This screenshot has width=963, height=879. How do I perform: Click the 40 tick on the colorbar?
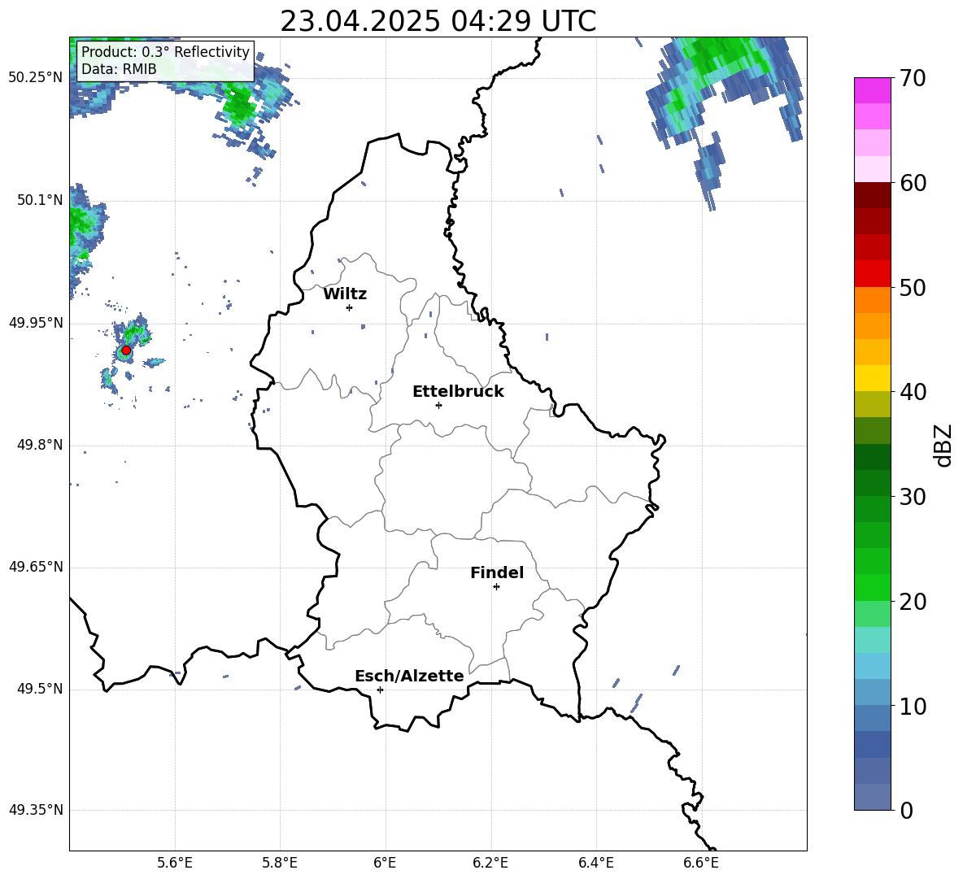(x=913, y=392)
